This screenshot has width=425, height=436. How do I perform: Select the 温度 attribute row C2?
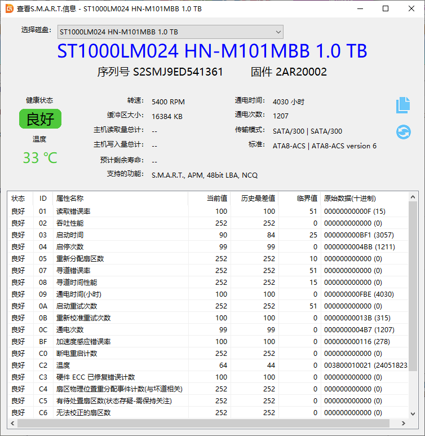(208, 365)
